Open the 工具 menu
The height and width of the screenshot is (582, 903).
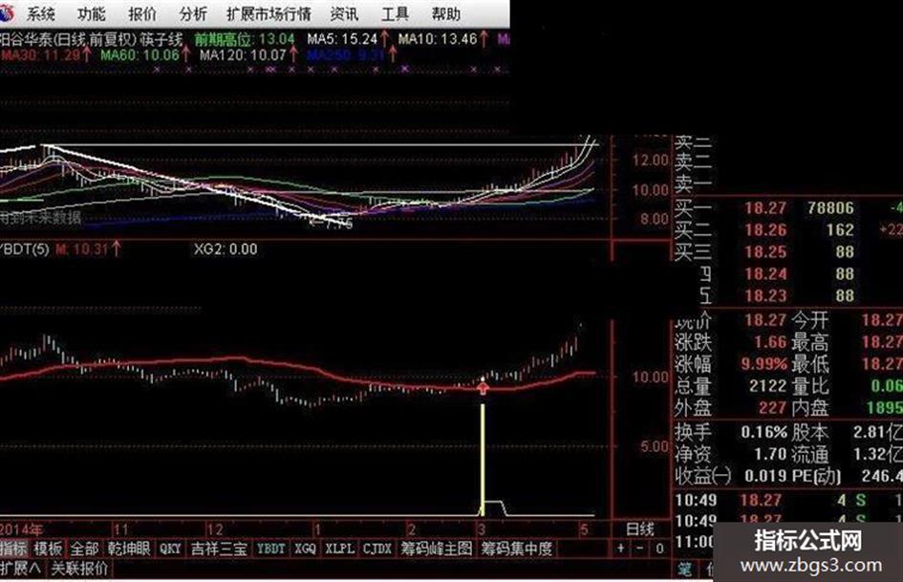(395, 13)
